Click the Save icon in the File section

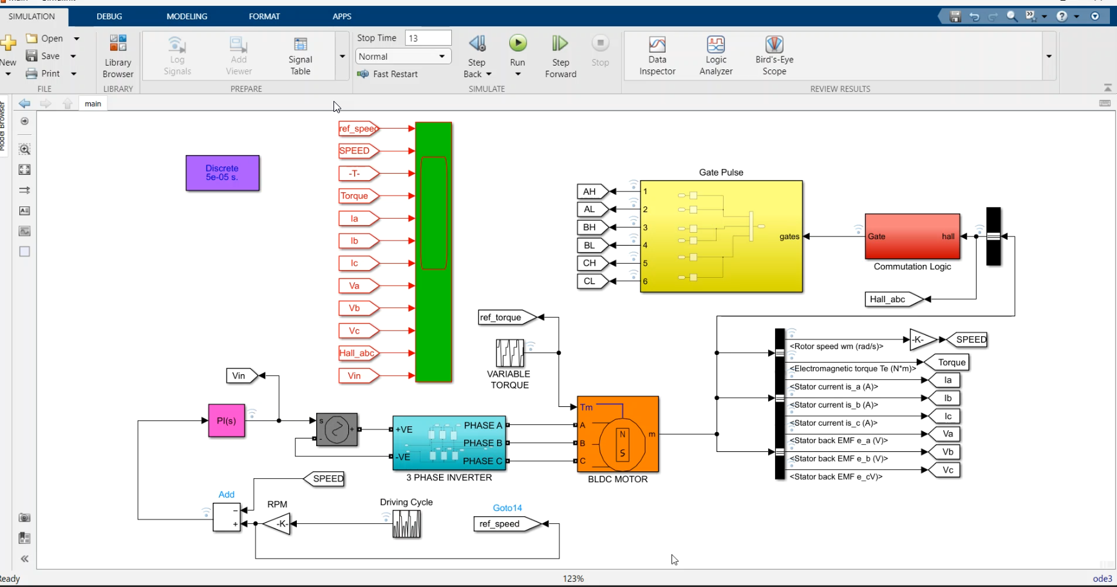(32, 56)
